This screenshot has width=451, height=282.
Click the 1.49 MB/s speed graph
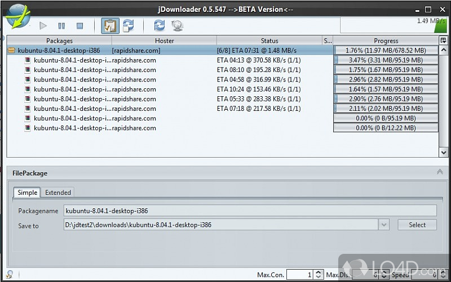click(393, 25)
